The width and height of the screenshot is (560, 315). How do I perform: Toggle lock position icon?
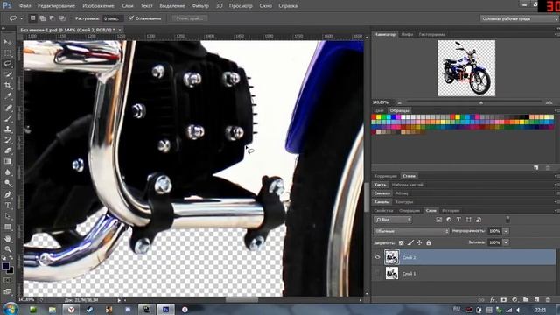tap(419, 243)
